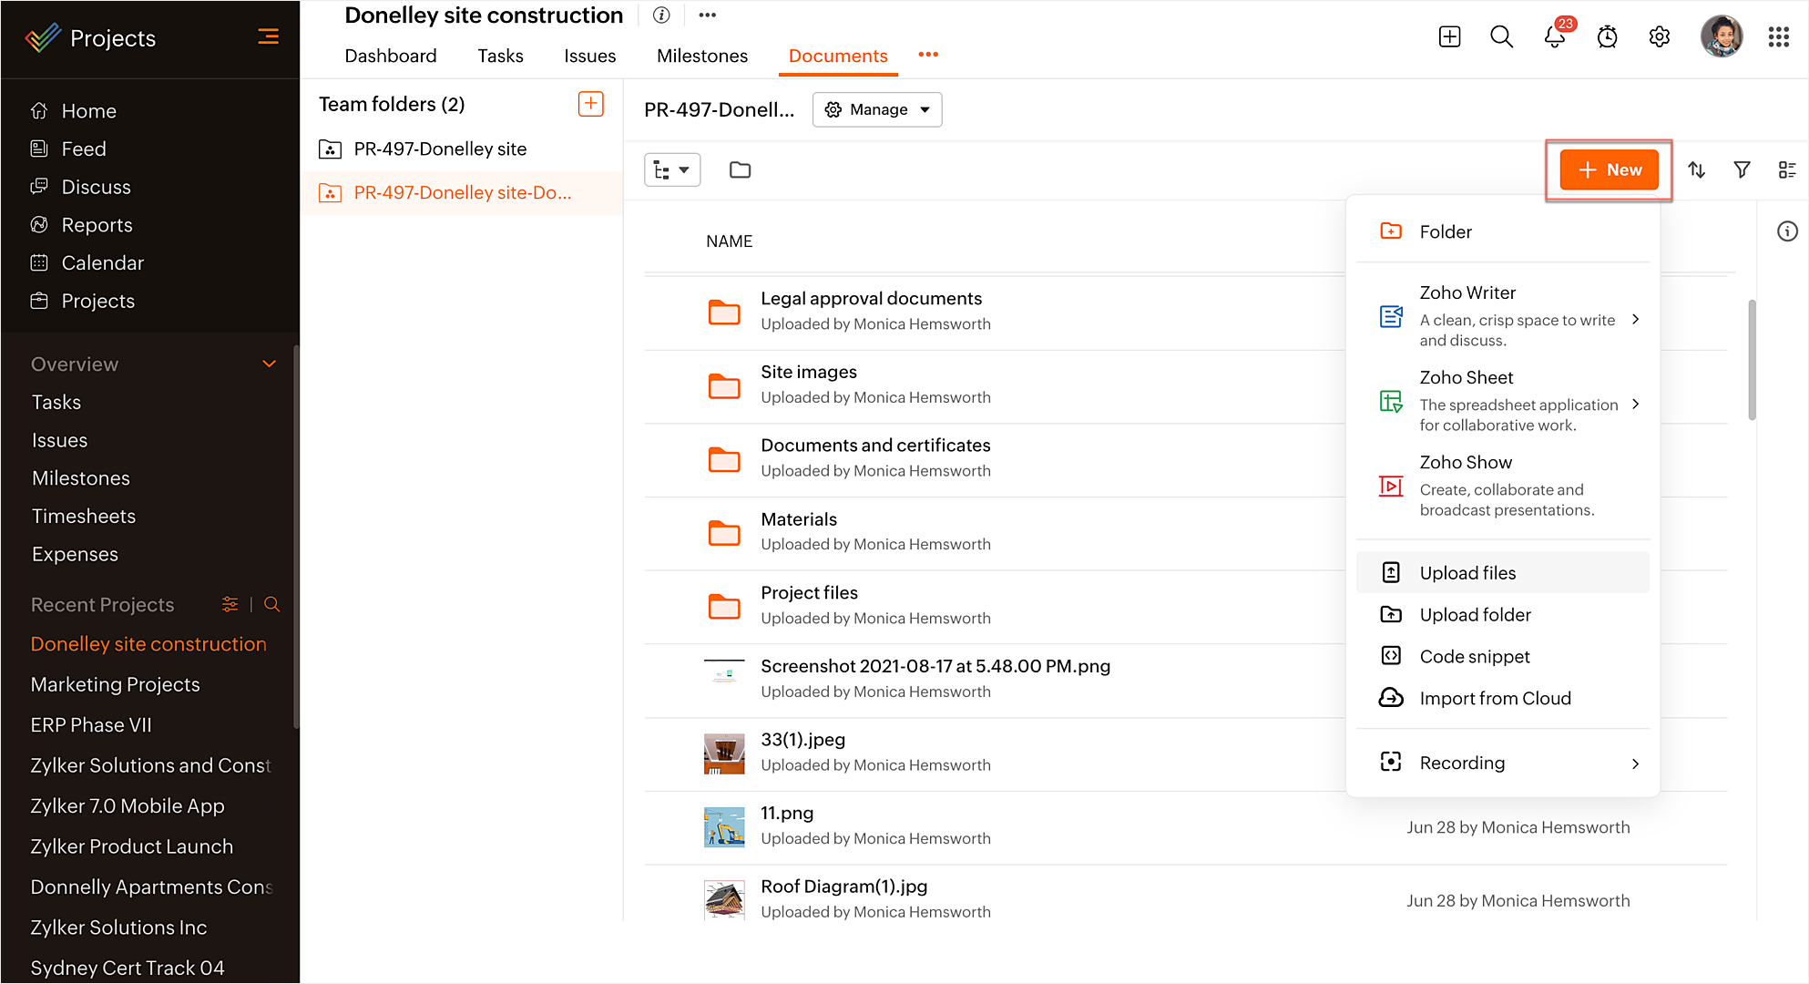Open the Manage dropdown
The height and width of the screenshot is (984, 1809).
point(876,109)
